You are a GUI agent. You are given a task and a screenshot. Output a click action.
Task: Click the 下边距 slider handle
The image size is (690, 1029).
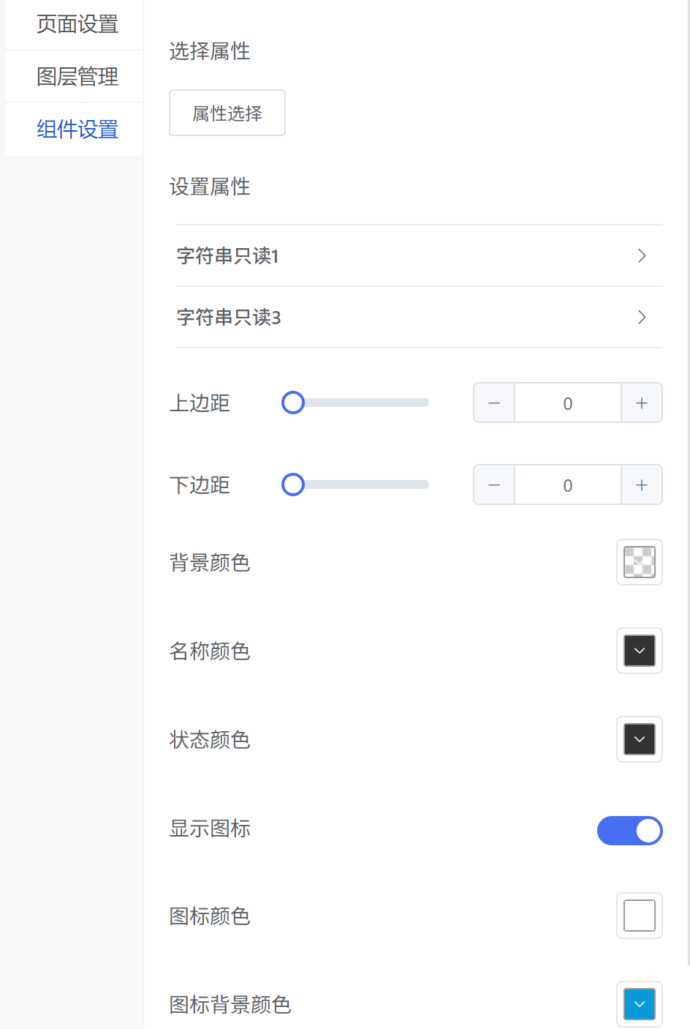293,484
